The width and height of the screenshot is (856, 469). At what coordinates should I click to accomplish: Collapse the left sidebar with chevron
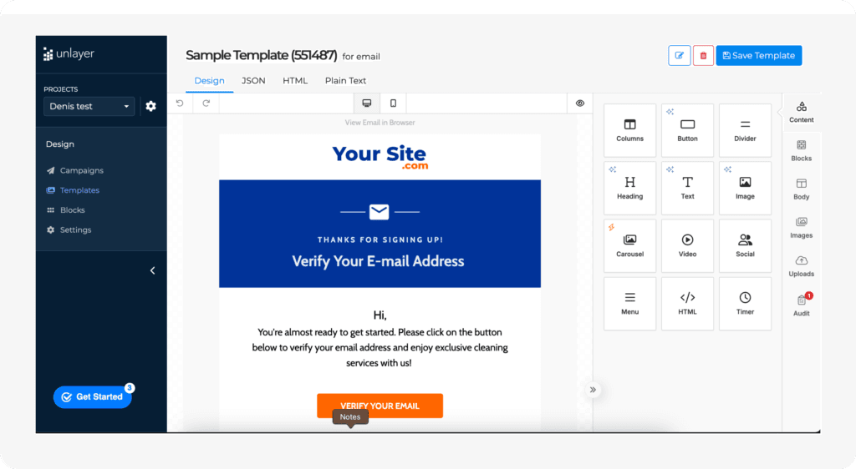click(152, 270)
